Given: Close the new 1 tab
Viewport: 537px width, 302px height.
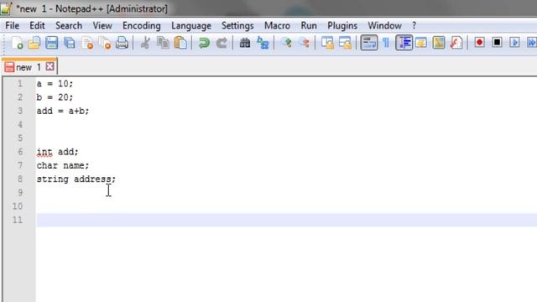Looking at the screenshot, I should [x=50, y=66].
